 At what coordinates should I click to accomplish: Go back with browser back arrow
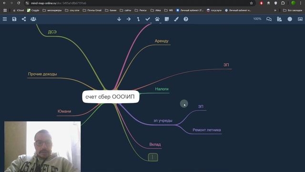coord(4,3)
